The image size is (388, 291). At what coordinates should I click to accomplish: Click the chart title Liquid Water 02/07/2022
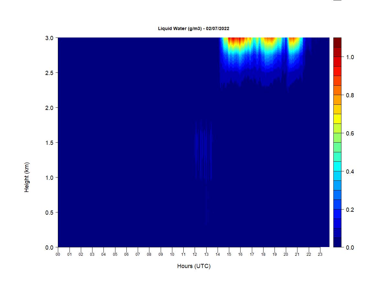(194, 28)
